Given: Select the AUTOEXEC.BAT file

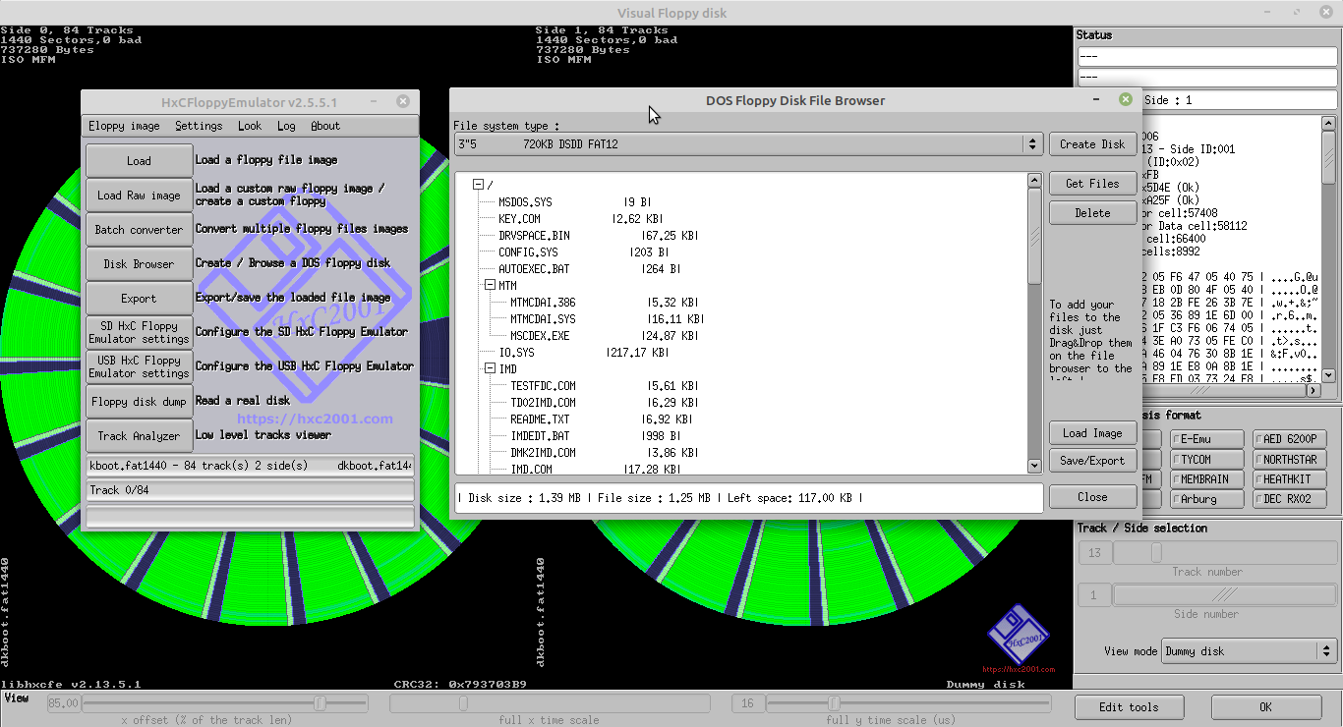Looking at the screenshot, I should coord(534,269).
